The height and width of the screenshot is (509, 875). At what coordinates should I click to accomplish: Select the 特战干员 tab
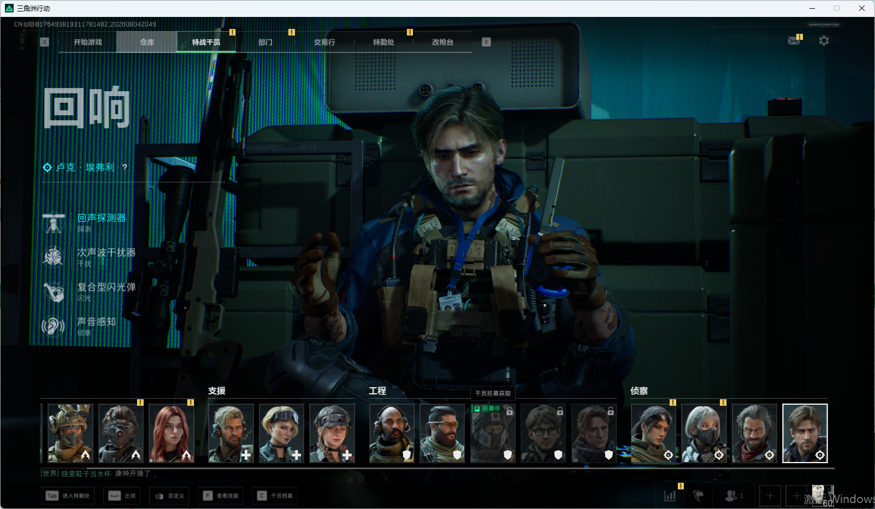click(206, 42)
